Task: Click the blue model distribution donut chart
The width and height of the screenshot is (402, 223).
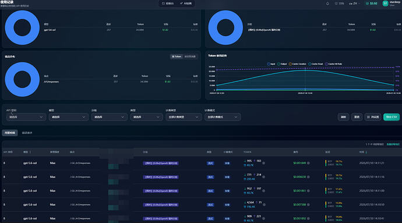Action: click(x=22, y=27)
